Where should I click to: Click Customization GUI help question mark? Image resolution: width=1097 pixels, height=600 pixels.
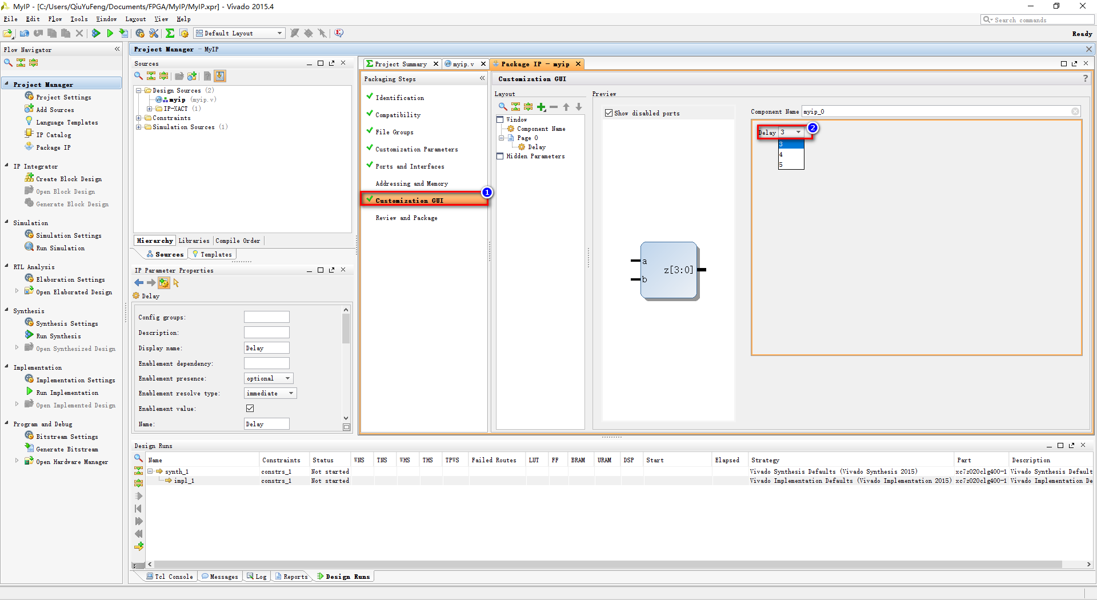pos(1086,79)
